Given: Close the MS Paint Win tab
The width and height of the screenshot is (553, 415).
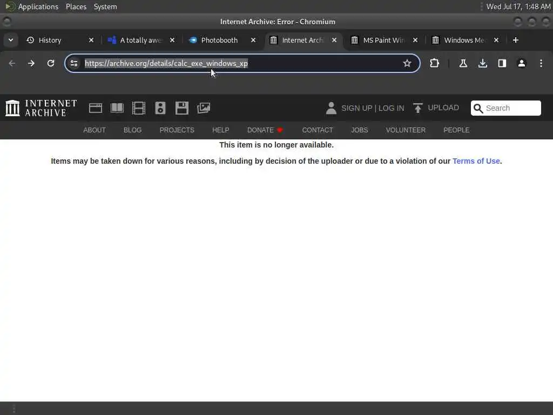Looking at the screenshot, I should point(415,40).
